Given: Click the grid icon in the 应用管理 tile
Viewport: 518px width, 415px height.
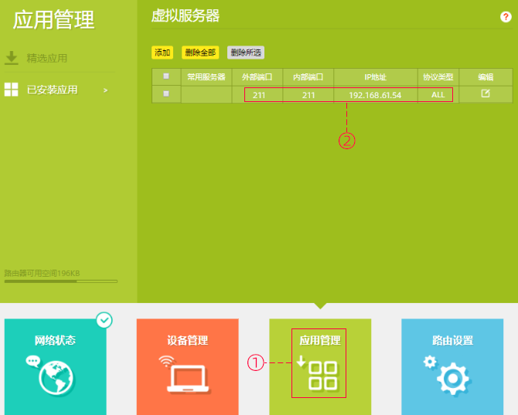Looking at the screenshot, I should coord(322,374).
